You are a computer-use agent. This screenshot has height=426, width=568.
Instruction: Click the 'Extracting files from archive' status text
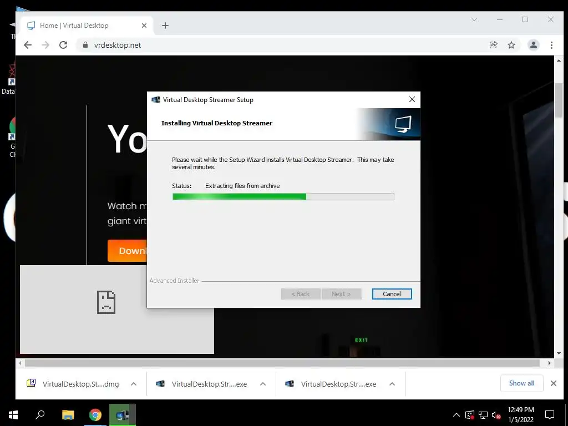coord(242,186)
